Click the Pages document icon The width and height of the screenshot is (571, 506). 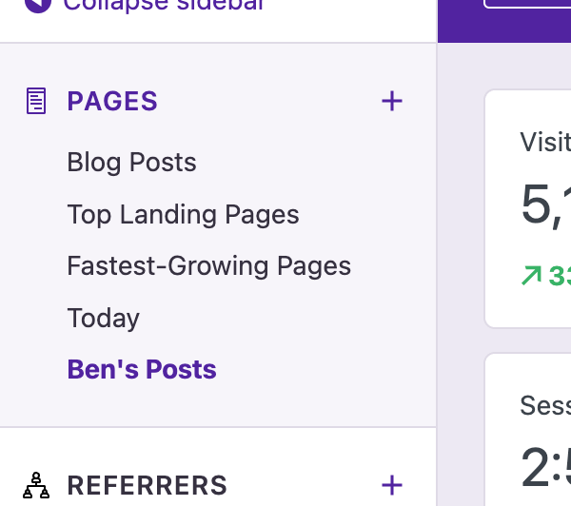36,101
